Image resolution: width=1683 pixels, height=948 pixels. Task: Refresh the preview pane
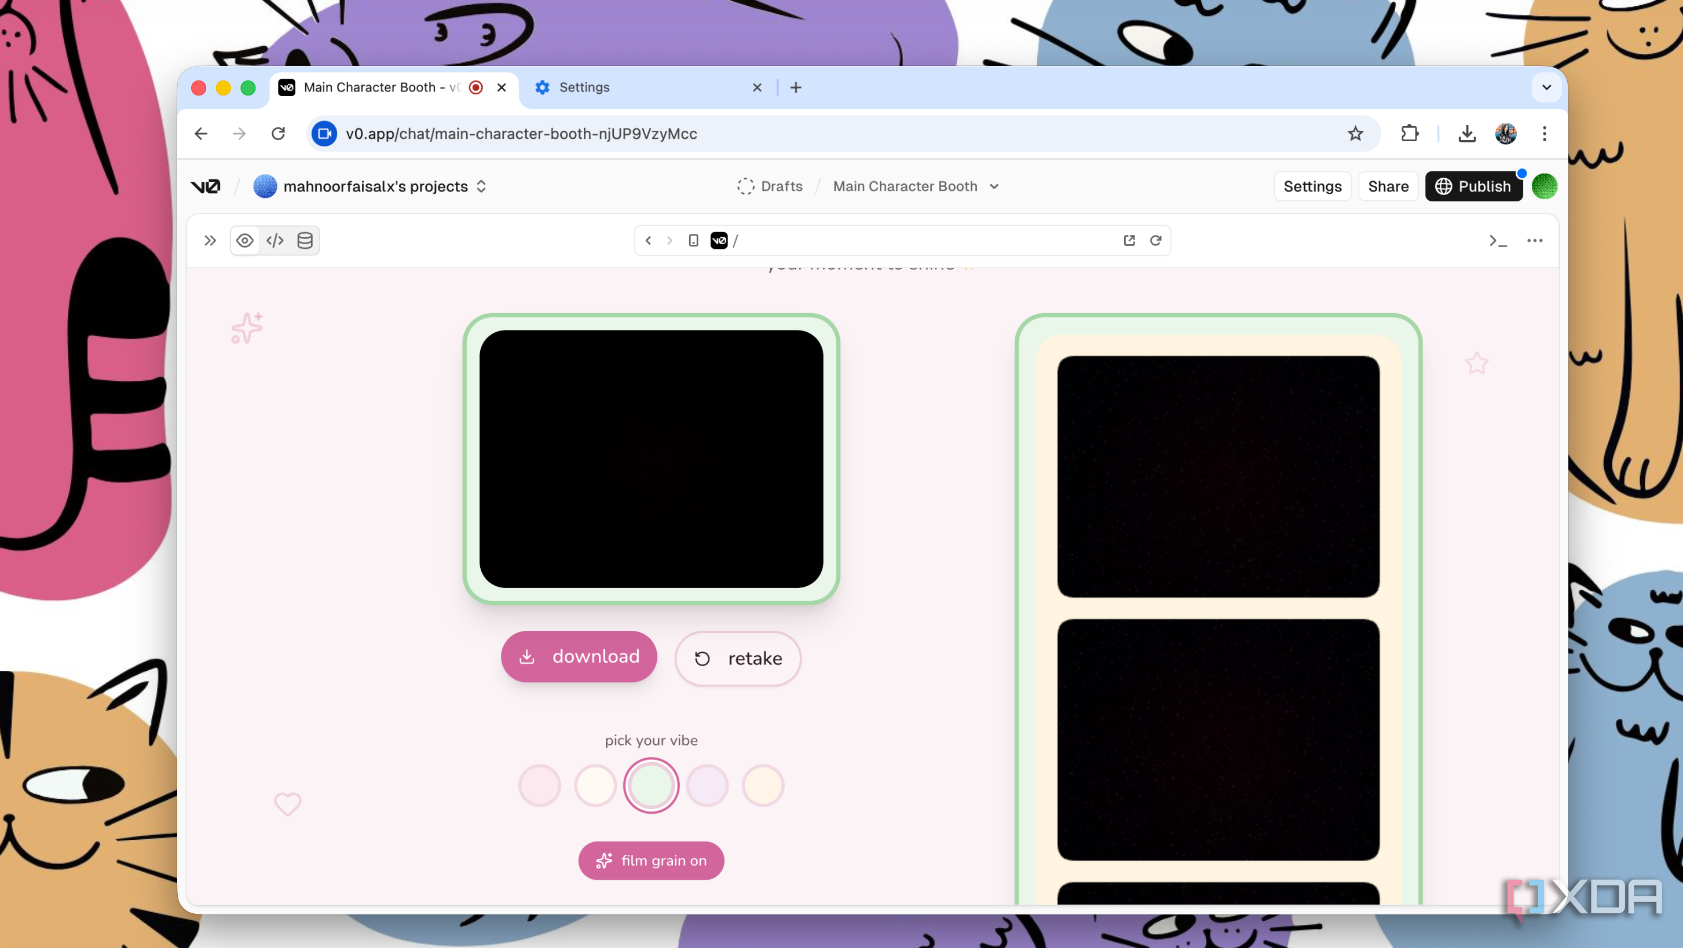pyautogui.click(x=1156, y=241)
